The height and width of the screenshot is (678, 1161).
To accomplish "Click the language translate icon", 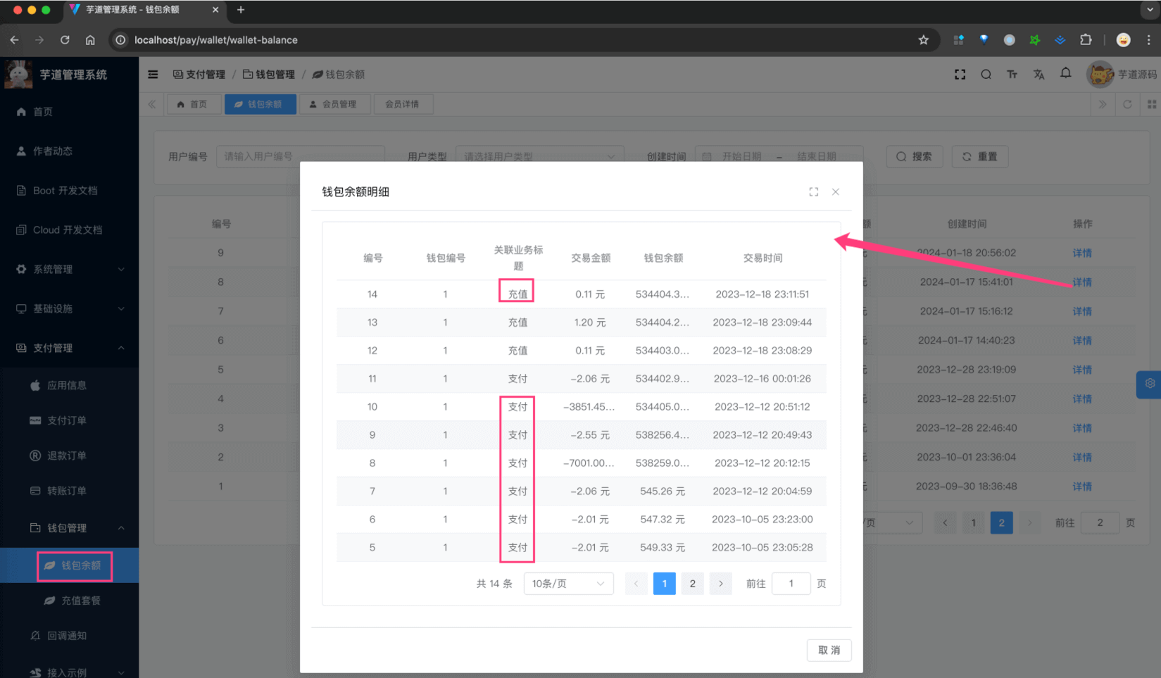I will (1038, 75).
